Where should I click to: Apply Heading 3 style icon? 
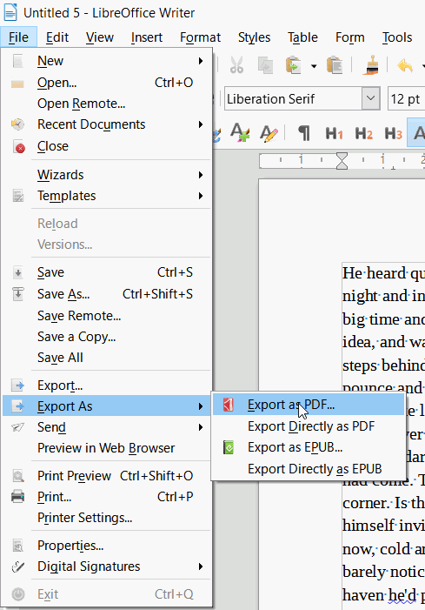tap(393, 134)
